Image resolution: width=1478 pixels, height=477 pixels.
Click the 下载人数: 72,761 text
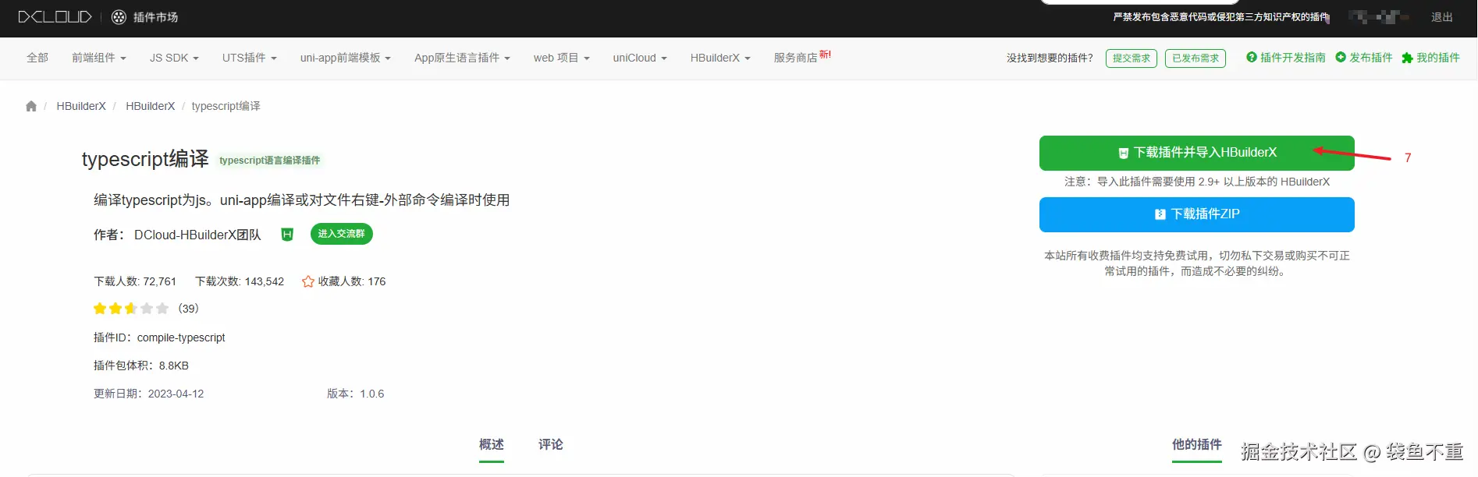click(x=135, y=281)
